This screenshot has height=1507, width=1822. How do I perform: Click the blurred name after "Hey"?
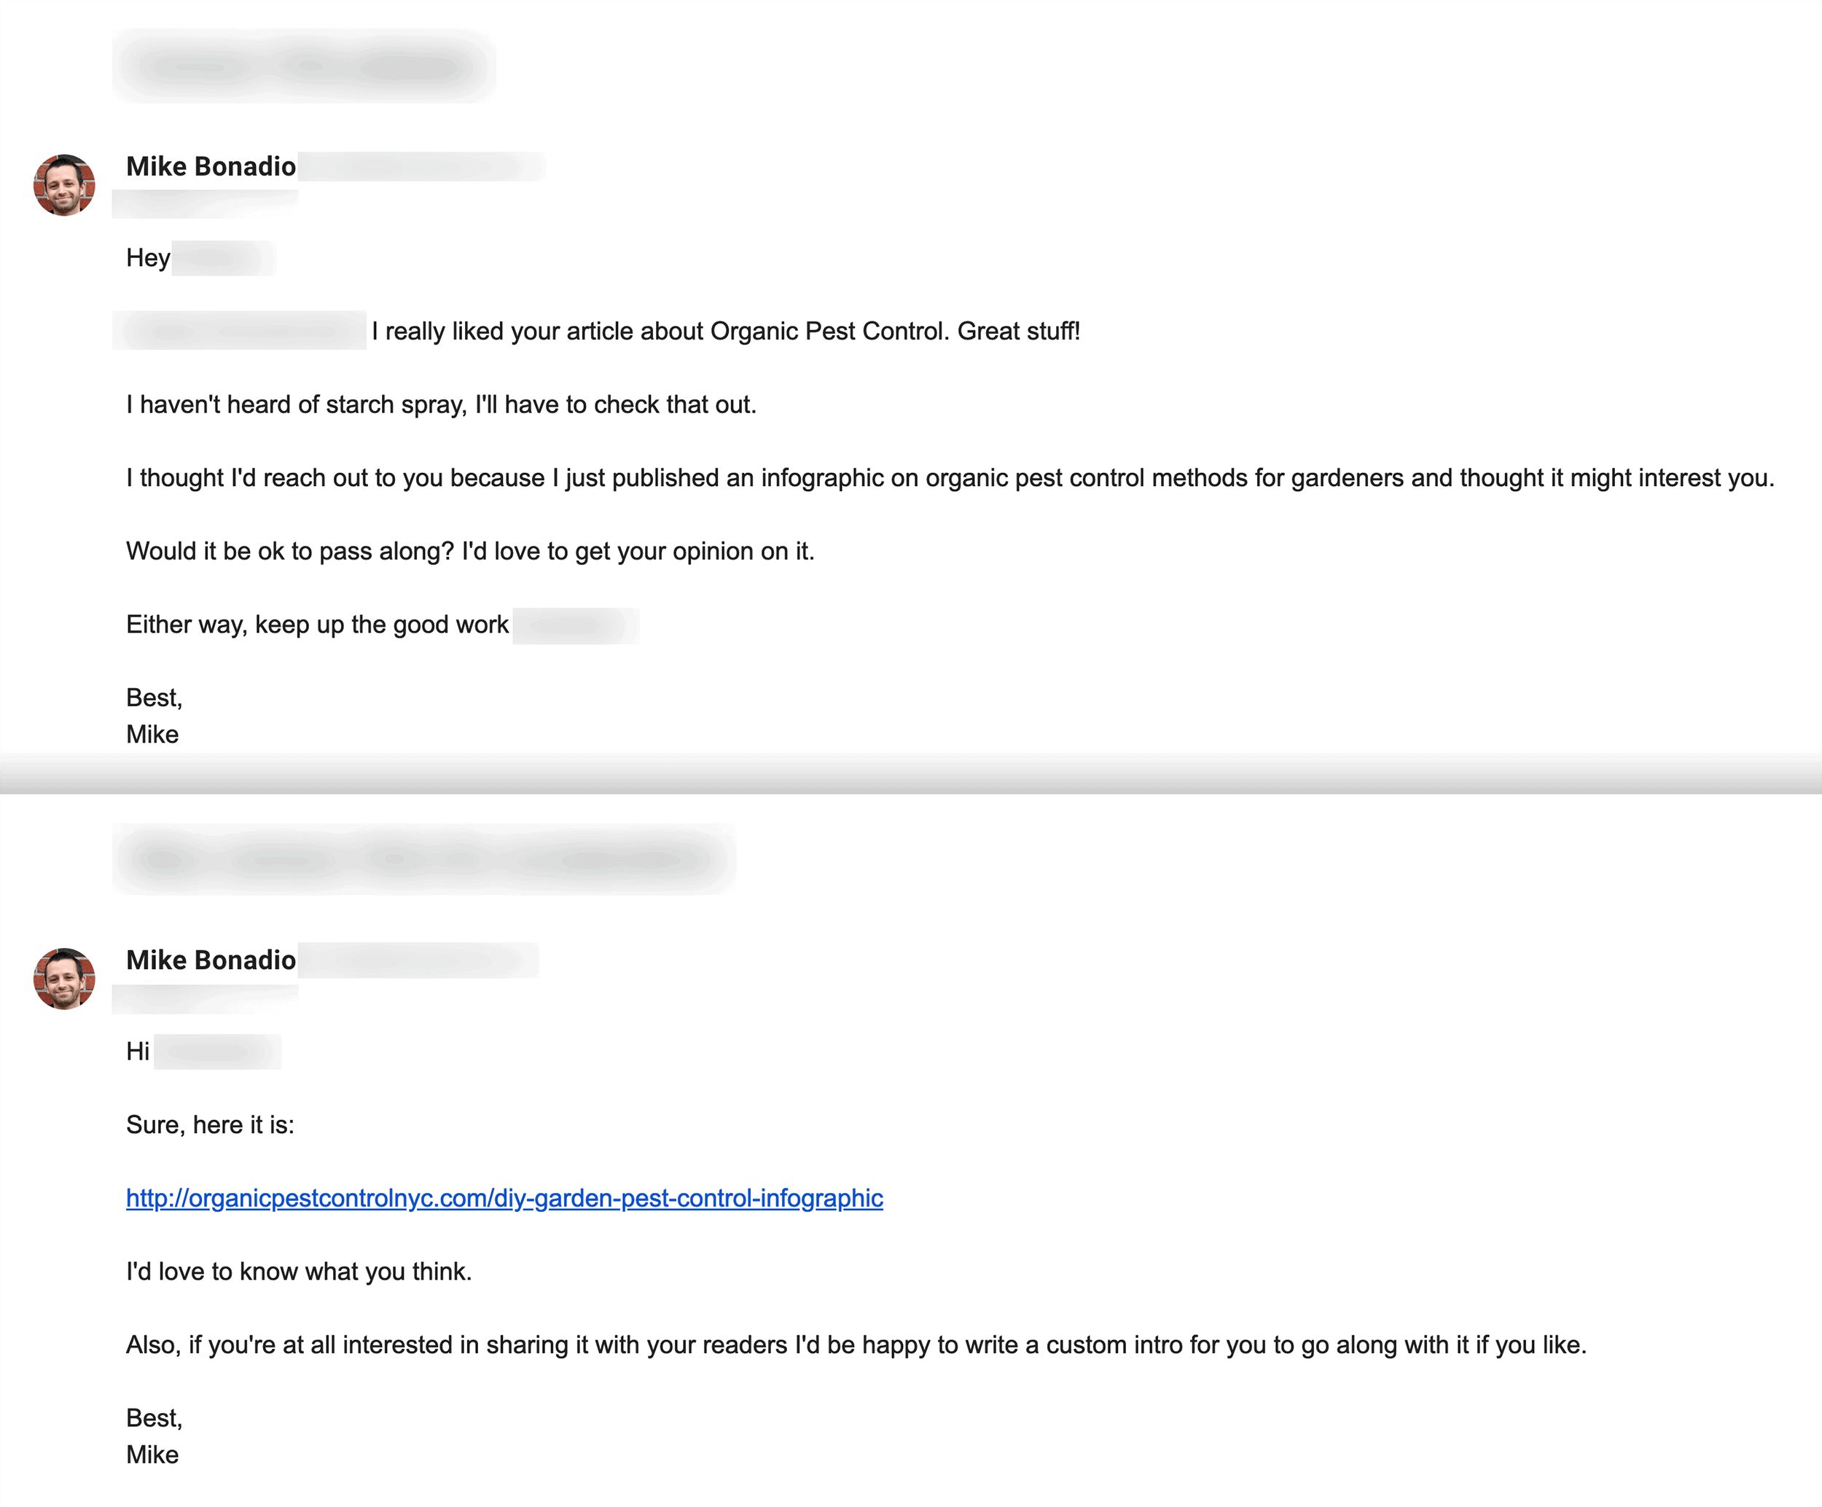click(223, 258)
